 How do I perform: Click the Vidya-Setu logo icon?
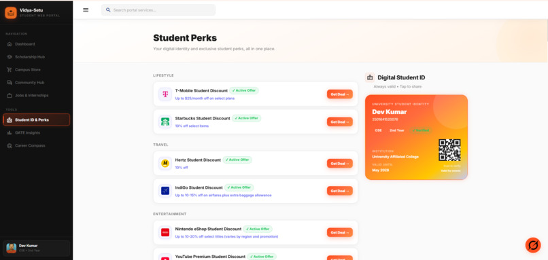click(11, 13)
